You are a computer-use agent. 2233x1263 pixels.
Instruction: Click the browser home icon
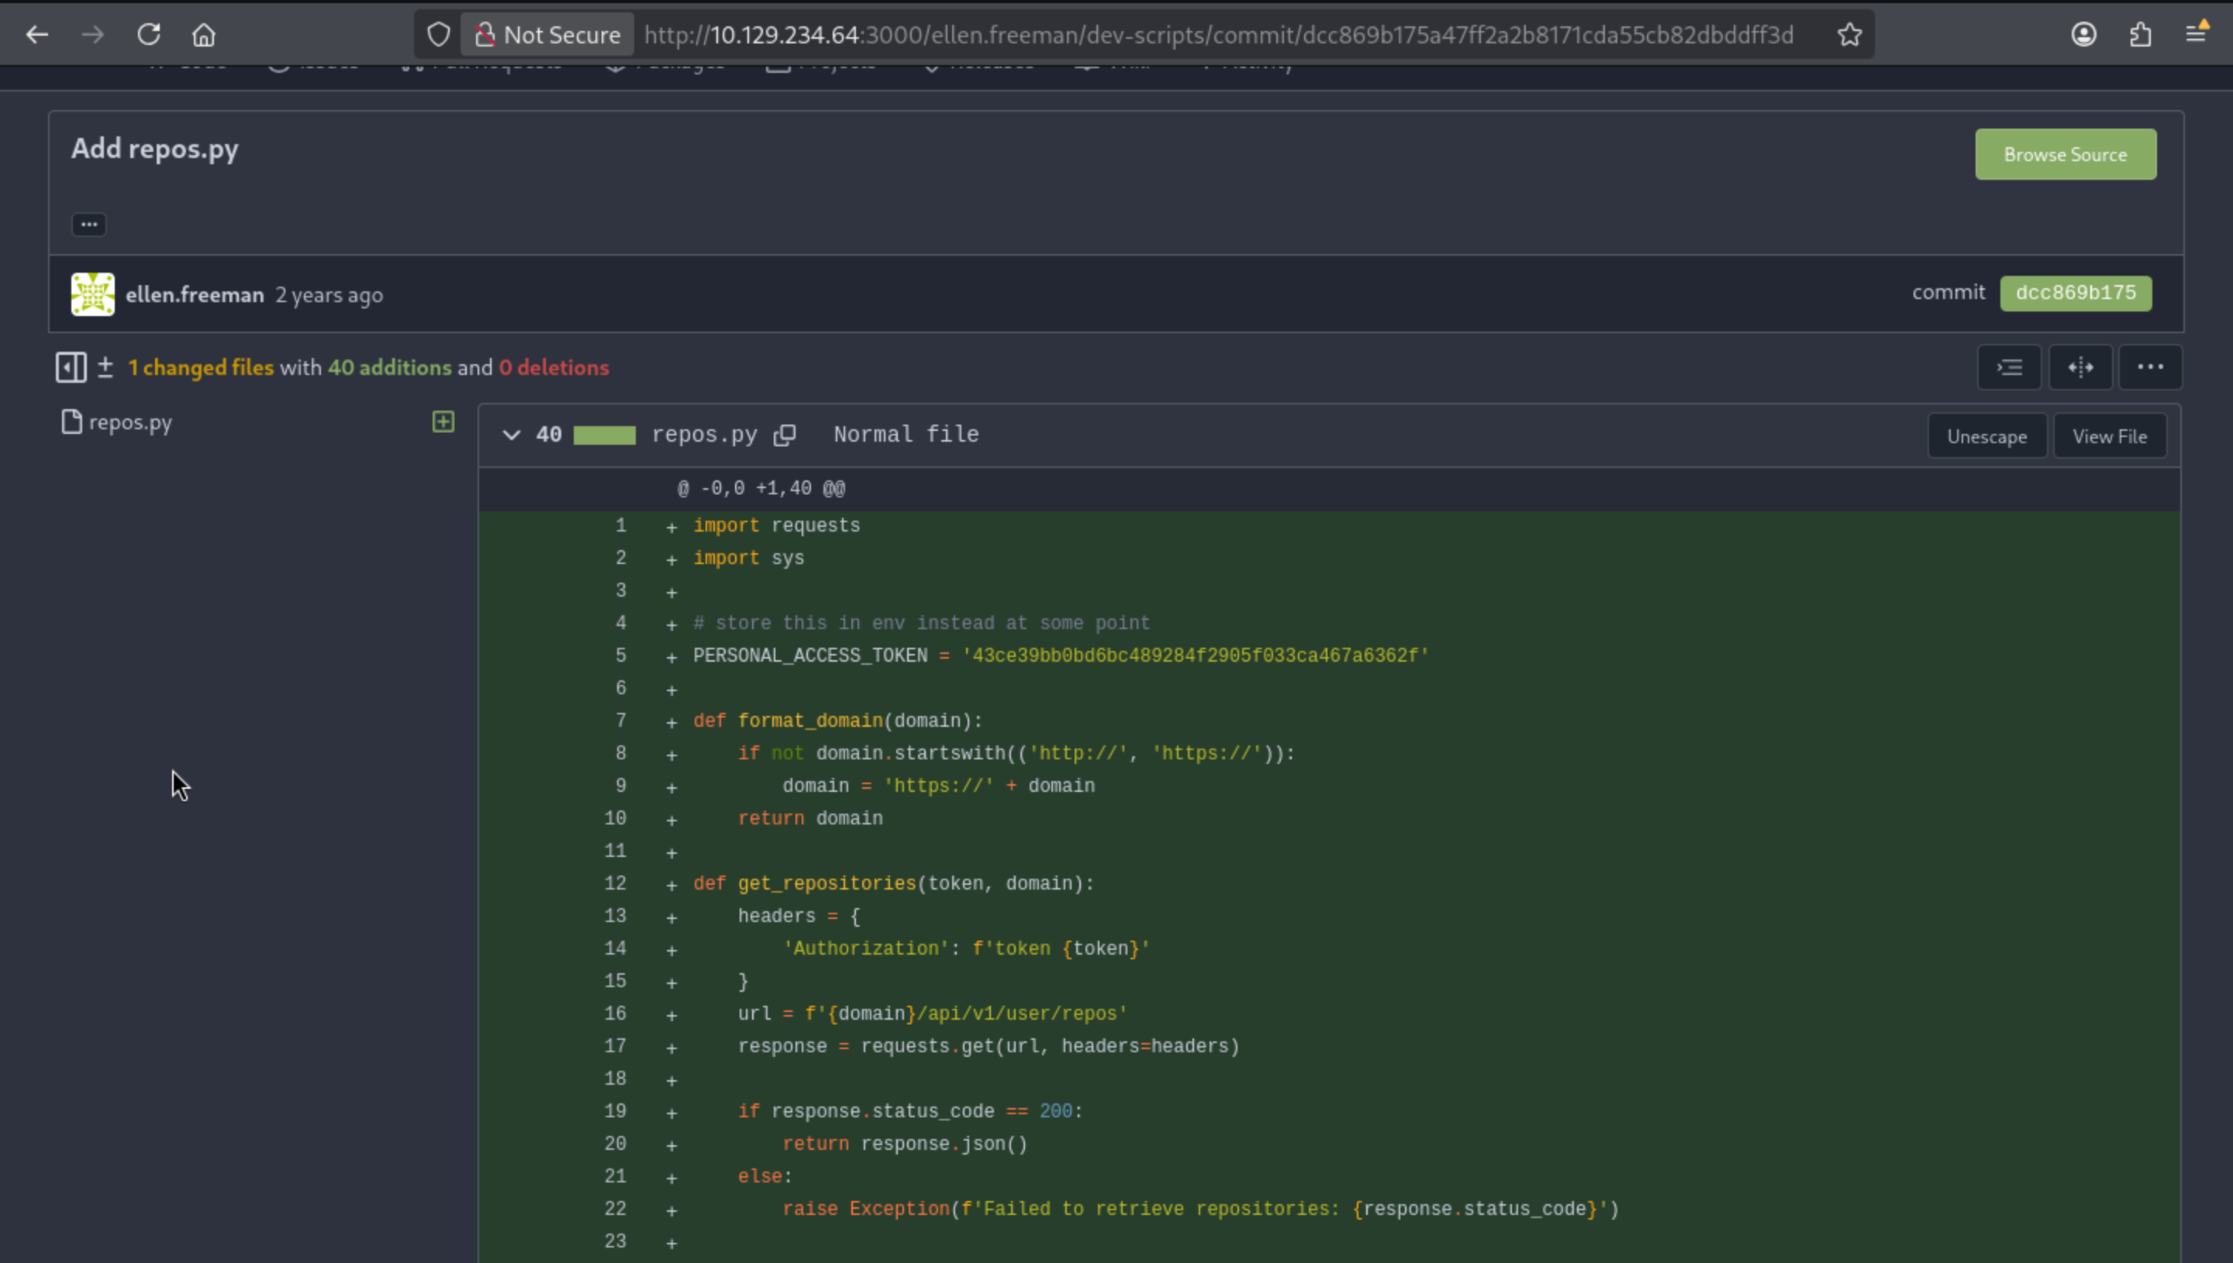[x=204, y=35]
